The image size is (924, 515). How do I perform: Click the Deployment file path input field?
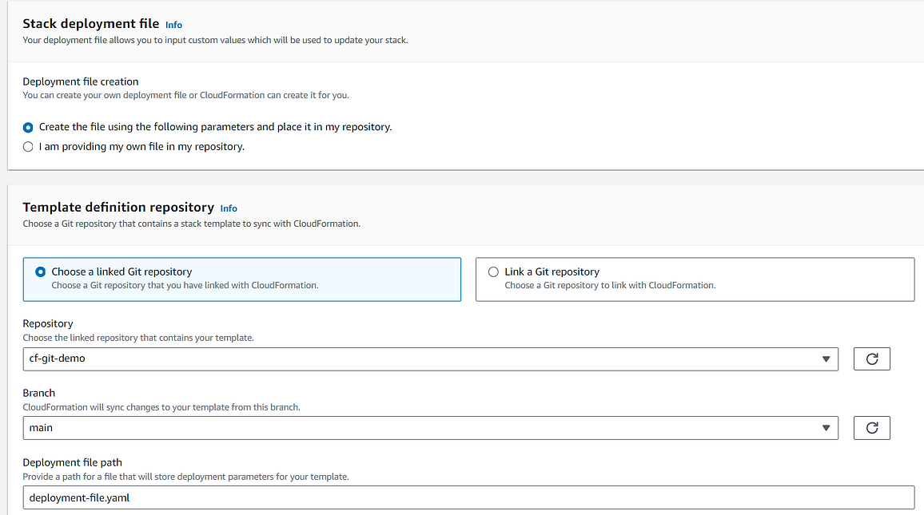(468, 497)
